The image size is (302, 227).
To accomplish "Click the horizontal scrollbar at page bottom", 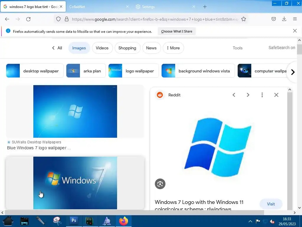I will pos(134,213).
